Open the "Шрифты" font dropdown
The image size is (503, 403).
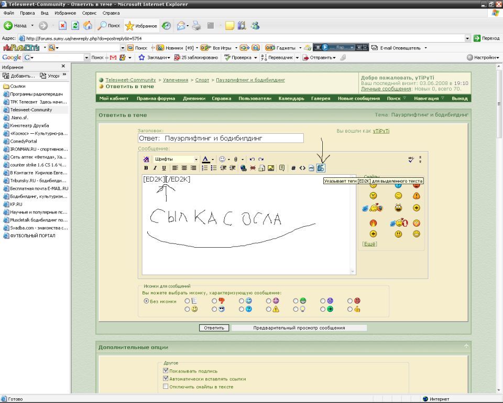pos(176,159)
